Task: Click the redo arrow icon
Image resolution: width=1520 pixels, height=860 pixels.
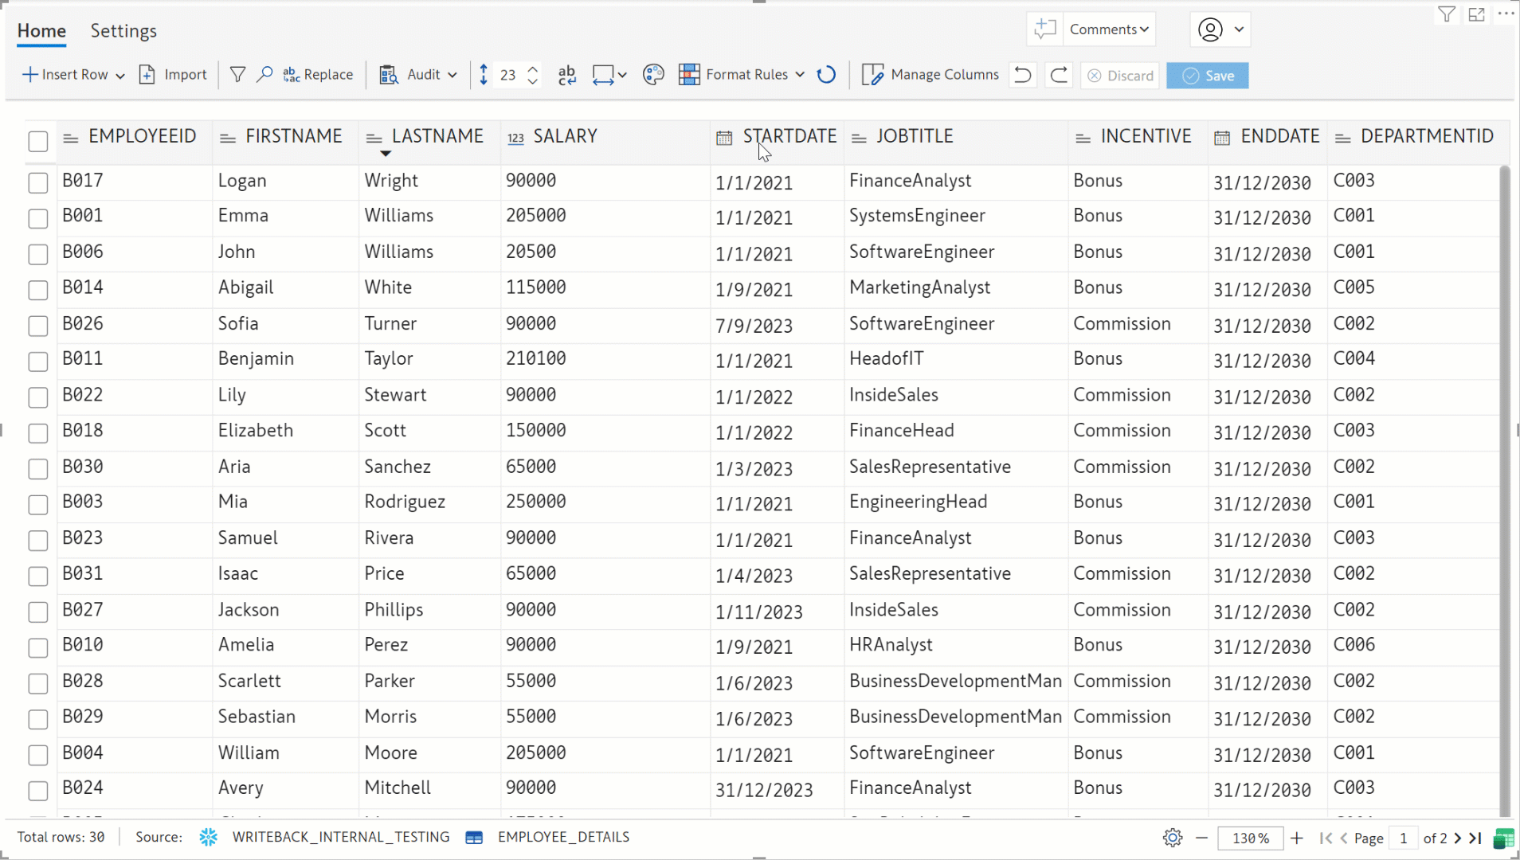Action: (1059, 75)
